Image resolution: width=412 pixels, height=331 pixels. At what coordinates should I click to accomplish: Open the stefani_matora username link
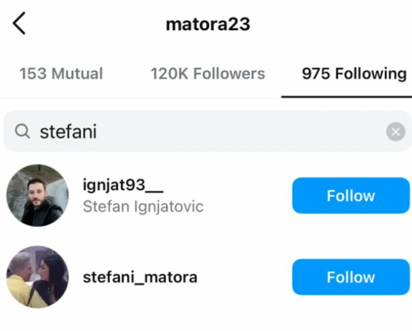140,277
